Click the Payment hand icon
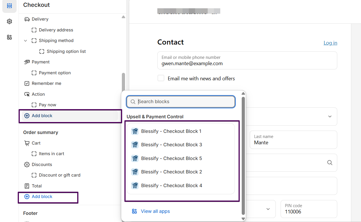Screen dimensions: 361x222 tap(27, 62)
